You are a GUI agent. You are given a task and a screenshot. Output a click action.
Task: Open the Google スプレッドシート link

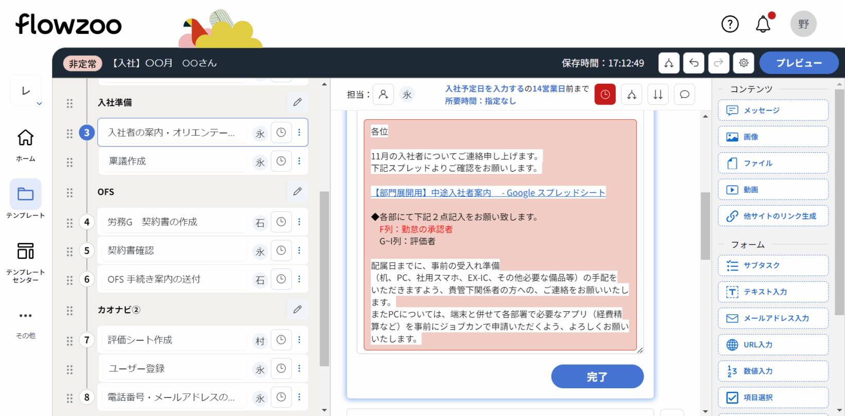point(488,193)
